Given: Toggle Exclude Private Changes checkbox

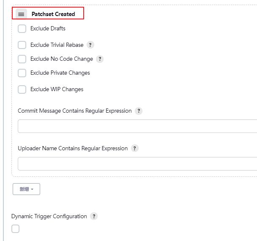Looking at the screenshot, I should coord(22,73).
